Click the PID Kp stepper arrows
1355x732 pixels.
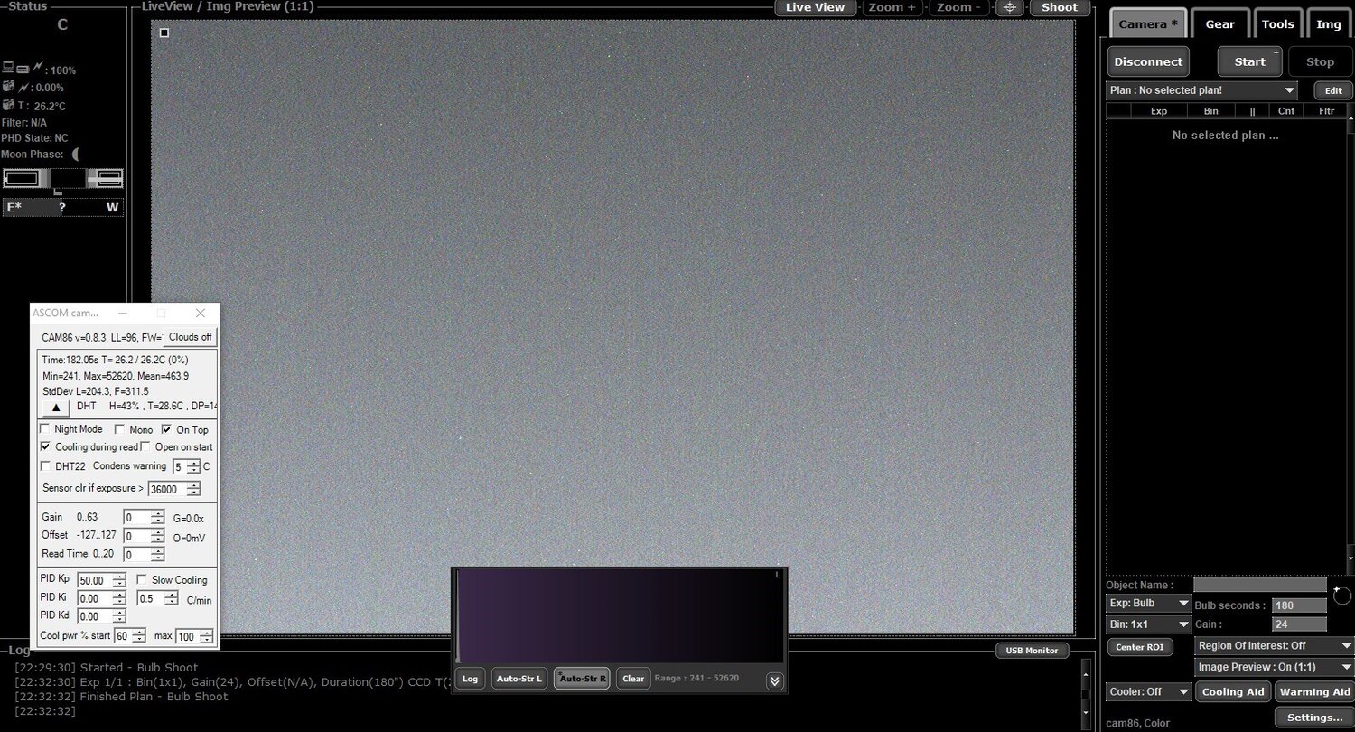coord(119,580)
